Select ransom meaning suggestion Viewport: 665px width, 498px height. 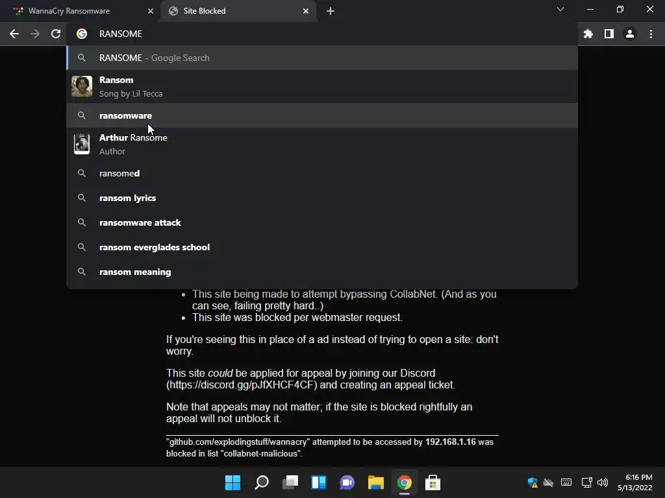tap(322, 272)
